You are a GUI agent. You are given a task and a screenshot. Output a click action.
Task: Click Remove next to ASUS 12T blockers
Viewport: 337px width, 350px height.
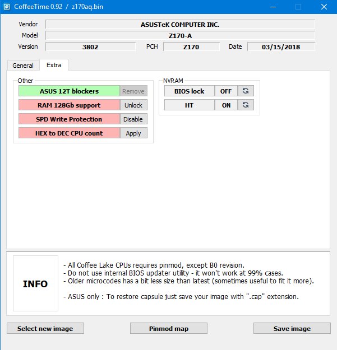point(133,91)
